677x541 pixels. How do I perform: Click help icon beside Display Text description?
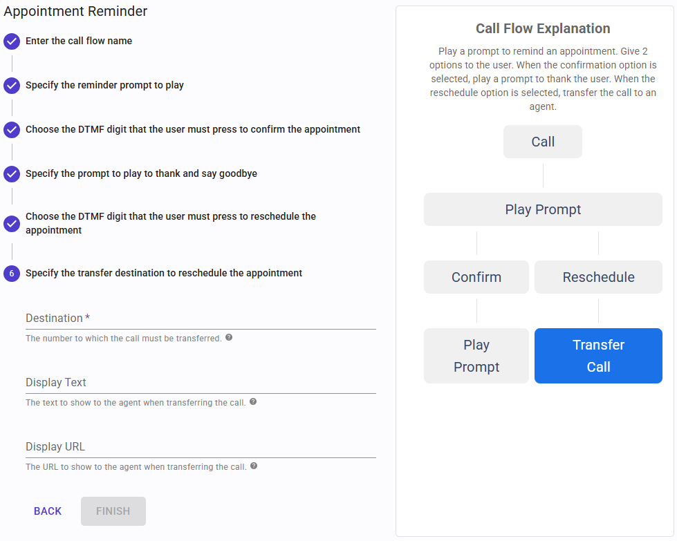point(253,401)
